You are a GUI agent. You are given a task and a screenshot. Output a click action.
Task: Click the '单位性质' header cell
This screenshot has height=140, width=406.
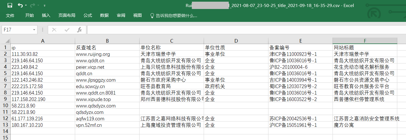236,47
